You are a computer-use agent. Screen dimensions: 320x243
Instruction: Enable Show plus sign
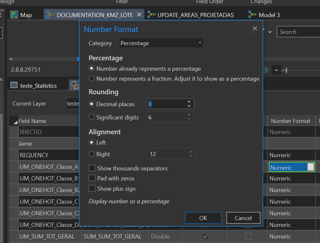[92, 188]
